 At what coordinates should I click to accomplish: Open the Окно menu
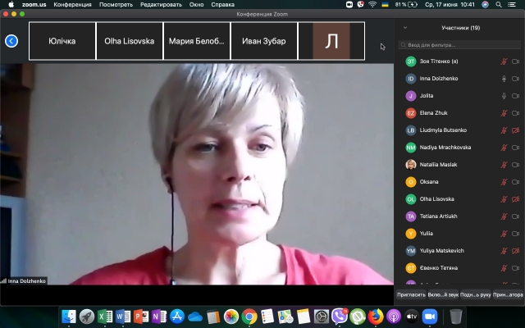click(x=197, y=5)
